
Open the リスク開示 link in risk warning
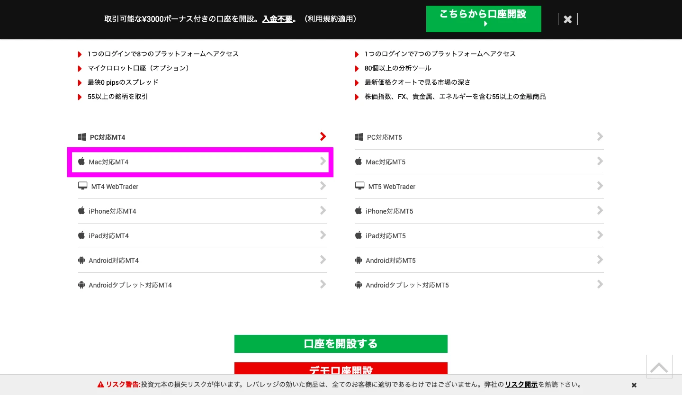coord(521,385)
